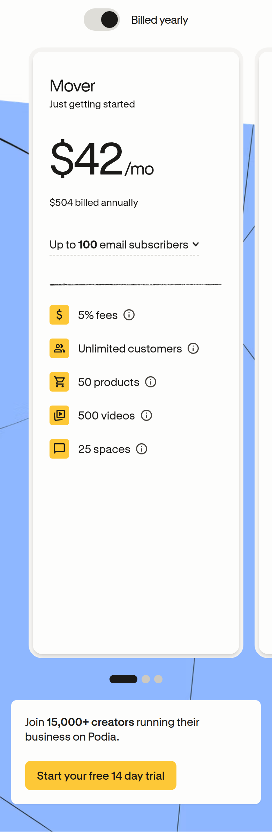Click the Just getting started subtitle
272x832 pixels.
tap(92, 104)
